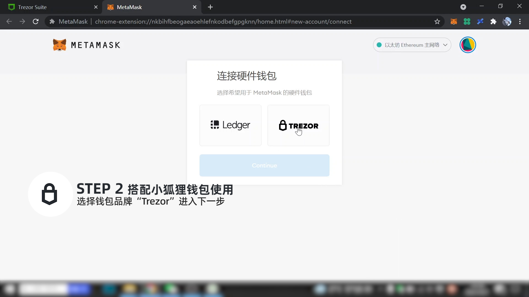
Task: Open the Ethereum network dropdown
Action: click(412, 45)
